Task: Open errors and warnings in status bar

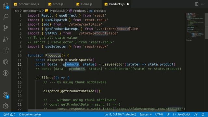Action: [x=9, y=114]
